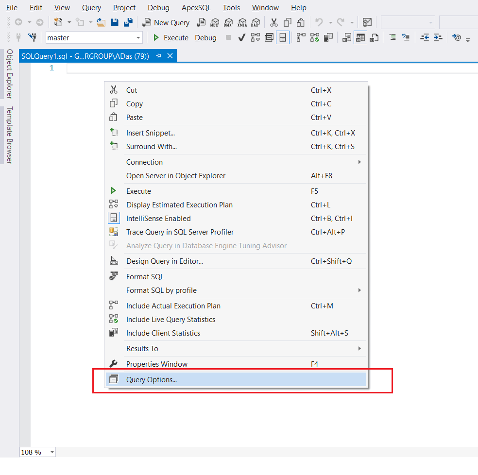The image size is (478, 475).
Task: Click the Save All toolbar icon
Action: [128, 22]
